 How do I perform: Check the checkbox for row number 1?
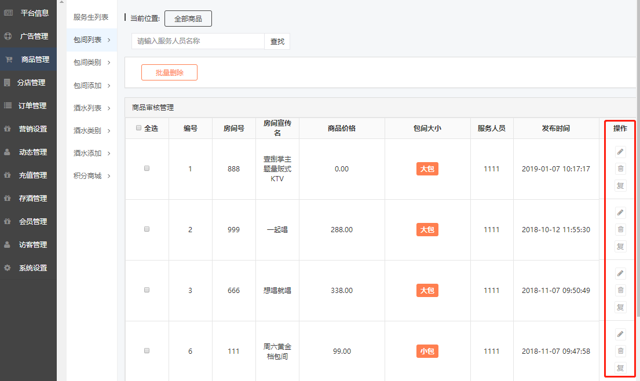pos(147,168)
